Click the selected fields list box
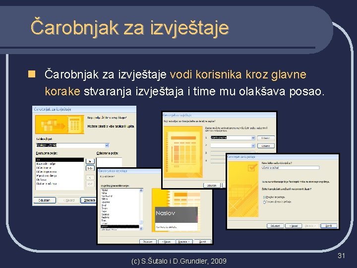Image resolution: width=357 pixels, height=268 pixels. [x=109, y=163]
